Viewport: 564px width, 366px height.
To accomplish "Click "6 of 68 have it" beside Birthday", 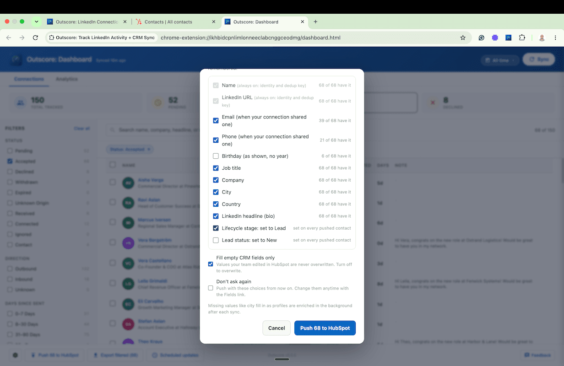I will click(x=336, y=156).
